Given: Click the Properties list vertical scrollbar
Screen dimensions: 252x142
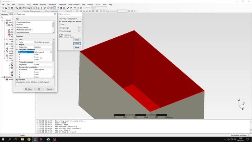Looking at the screenshot, I should (54, 51).
